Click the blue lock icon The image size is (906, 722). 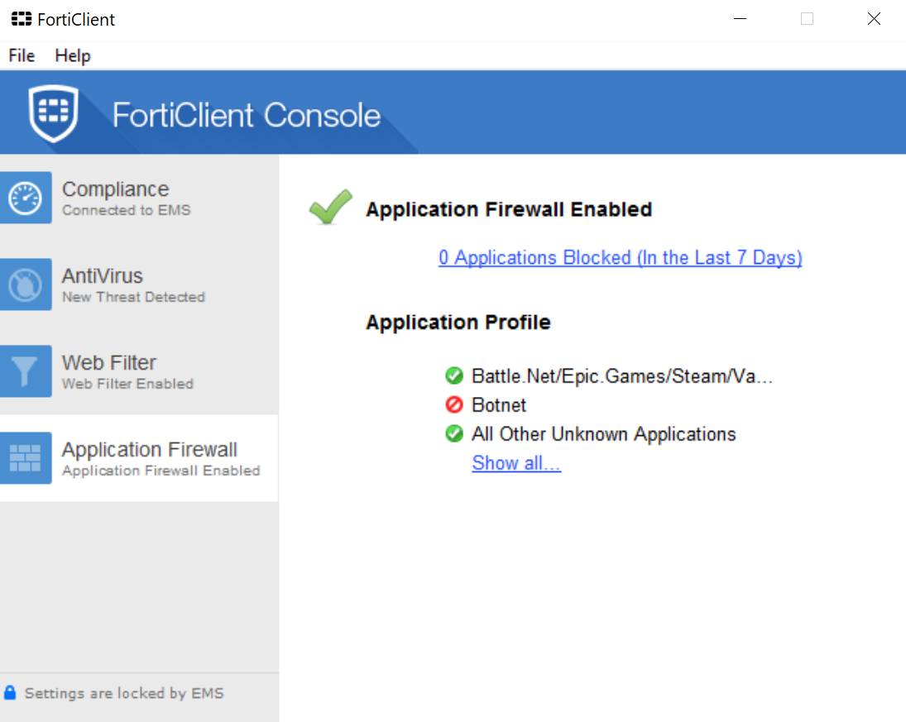point(10,692)
